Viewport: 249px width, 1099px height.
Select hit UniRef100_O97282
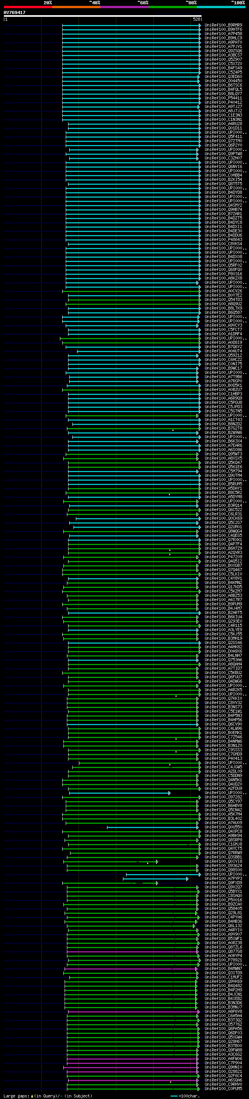[x=223, y=797]
